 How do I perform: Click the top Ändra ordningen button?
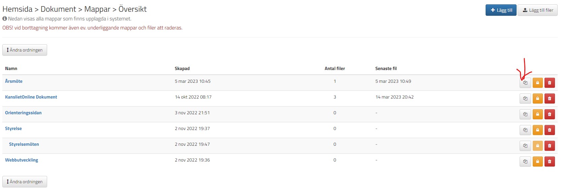click(x=25, y=50)
